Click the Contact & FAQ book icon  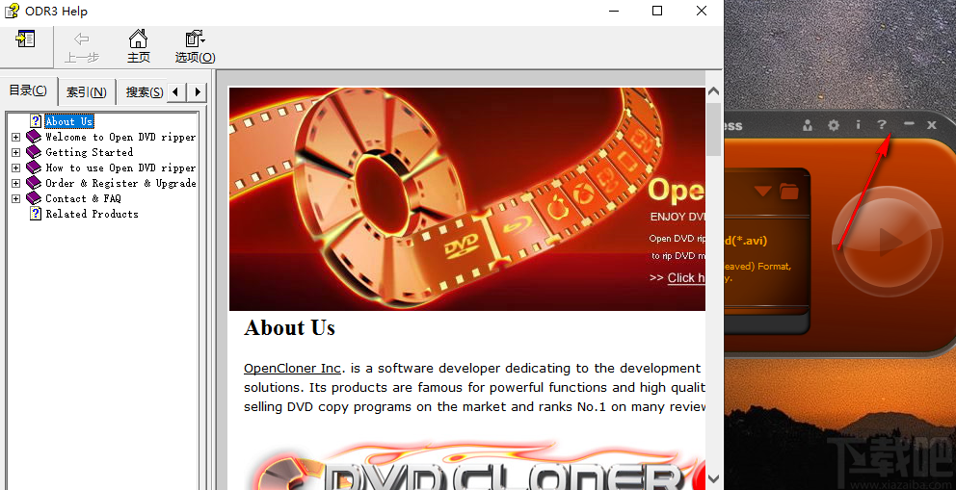click(x=34, y=198)
